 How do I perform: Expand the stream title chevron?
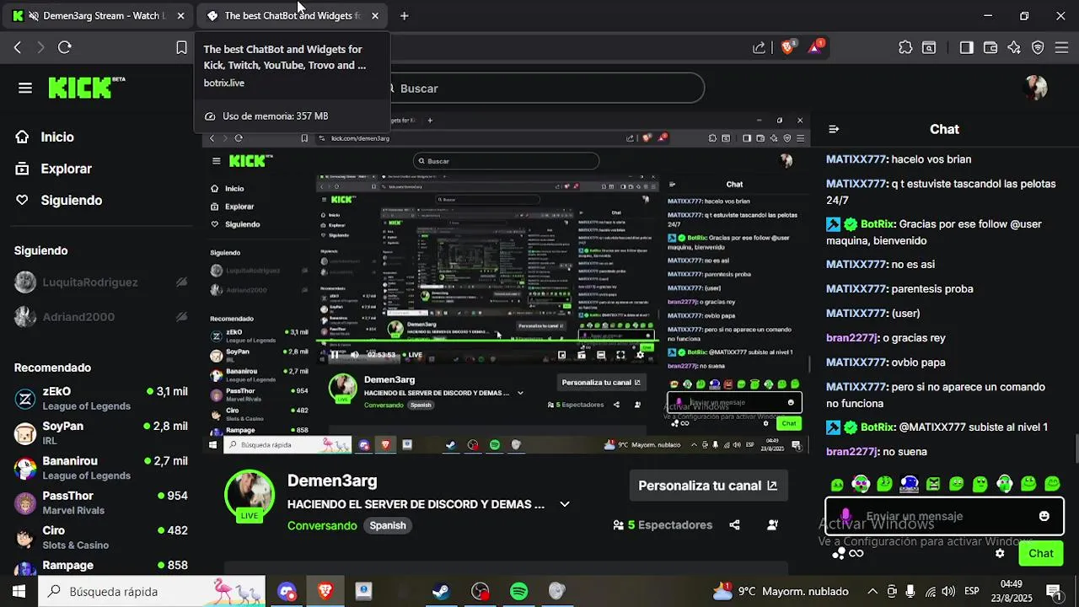[565, 504]
